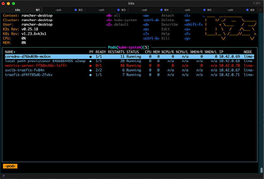Click the IP address 10.42.0.69
Image resolution: width=264 pixels, height=179 pixels.
(x=229, y=57)
